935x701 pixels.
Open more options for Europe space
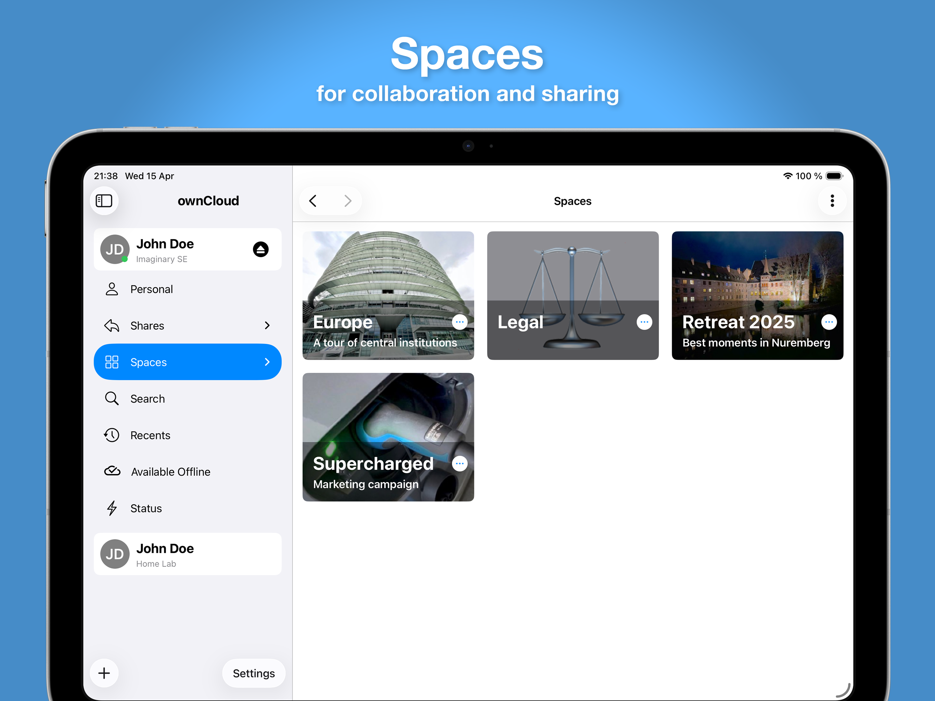[x=460, y=322]
